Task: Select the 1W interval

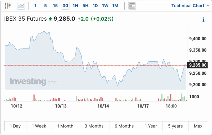Action: click(105, 6)
